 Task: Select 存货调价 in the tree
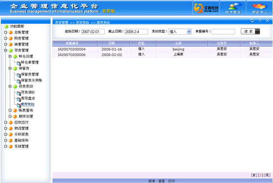coord(28,92)
